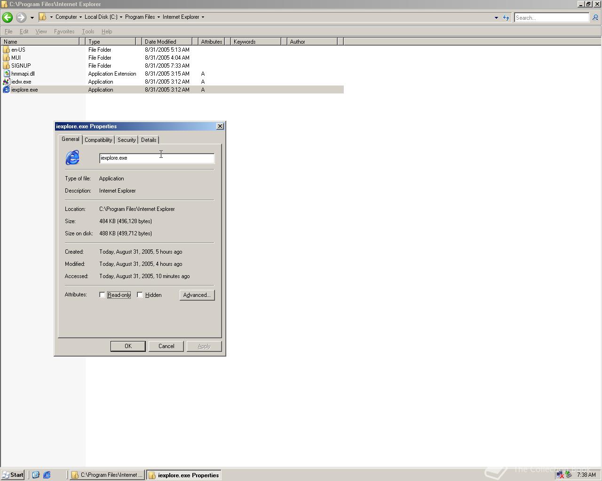Open the Favorites menu
Viewport: 602px width, 481px height.
(x=64, y=31)
